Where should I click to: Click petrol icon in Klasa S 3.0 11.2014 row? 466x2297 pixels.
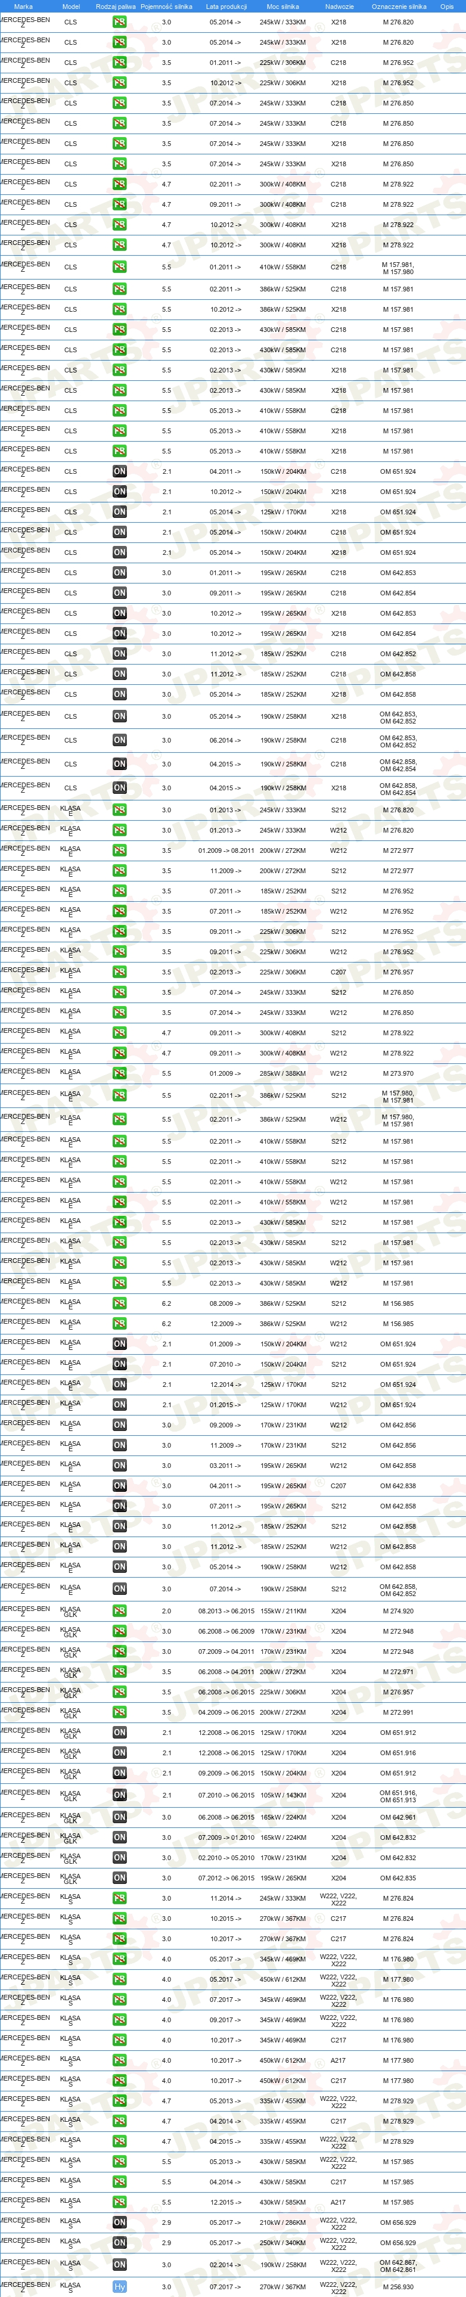point(119,1898)
